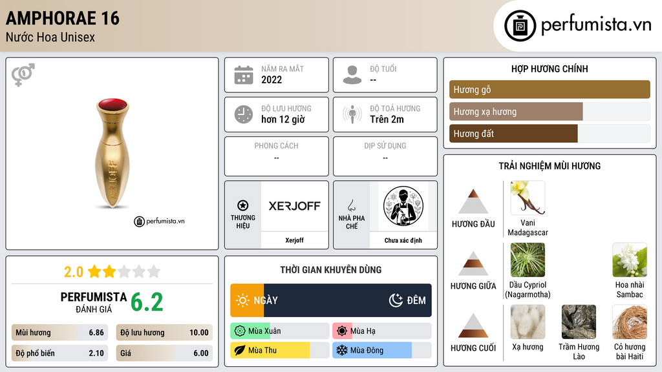
Task: Click the DỊP SỬ DỤNG card
Action: [385, 156]
